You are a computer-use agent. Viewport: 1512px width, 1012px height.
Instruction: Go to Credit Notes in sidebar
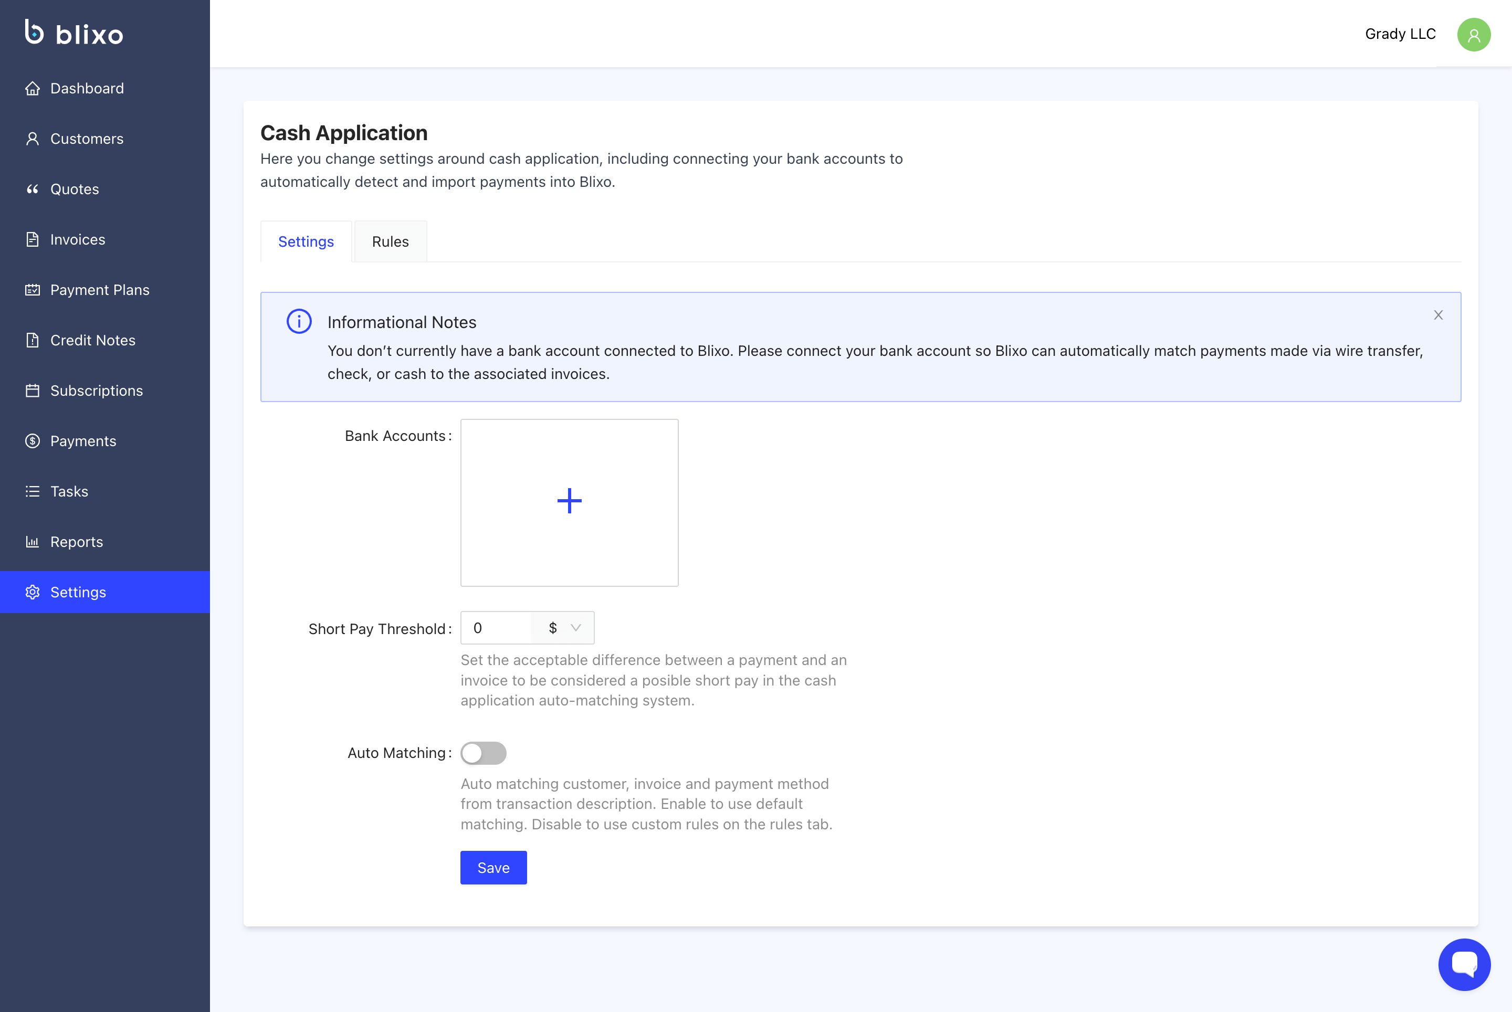[92, 340]
